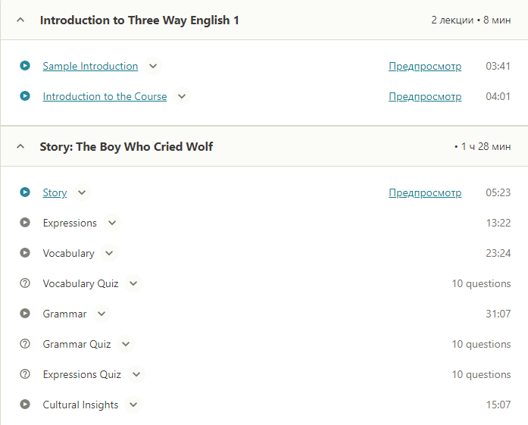Click Предпросмотр for the Story lecture
The height and width of the screenshot is (425, 528).
tap(424, 192)
